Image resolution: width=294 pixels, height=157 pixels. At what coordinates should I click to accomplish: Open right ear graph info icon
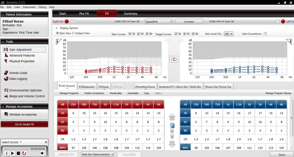tap(59, 41)
